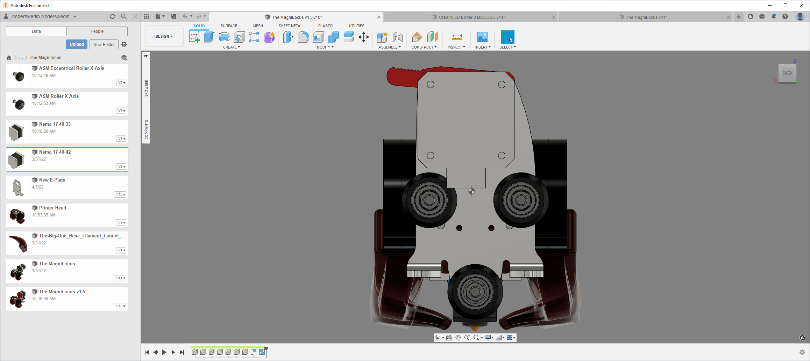Viewport: 810px width, 361px height.
Task: Search in the data panel
Action: (x=123, y=16)
